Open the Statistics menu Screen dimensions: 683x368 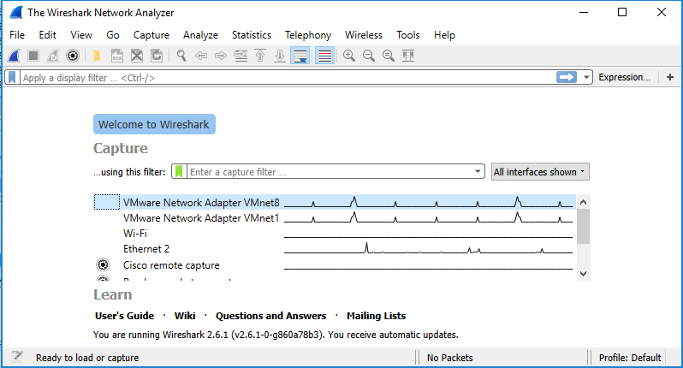(251, 35)
